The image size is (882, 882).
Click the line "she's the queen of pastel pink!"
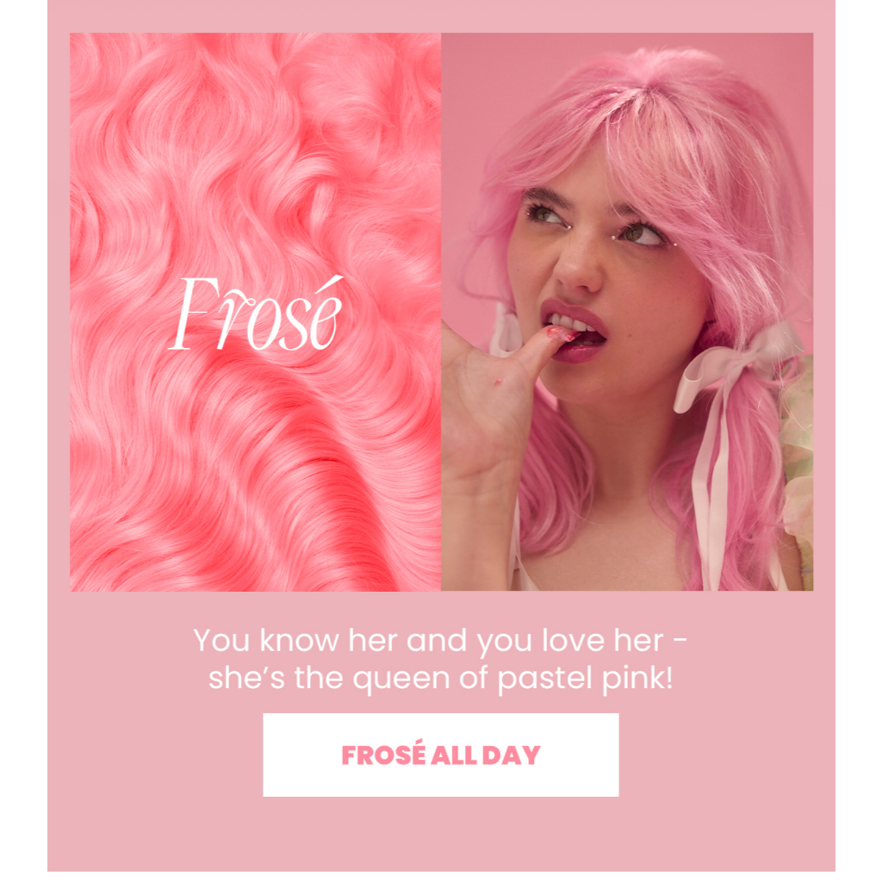[440, 677]
